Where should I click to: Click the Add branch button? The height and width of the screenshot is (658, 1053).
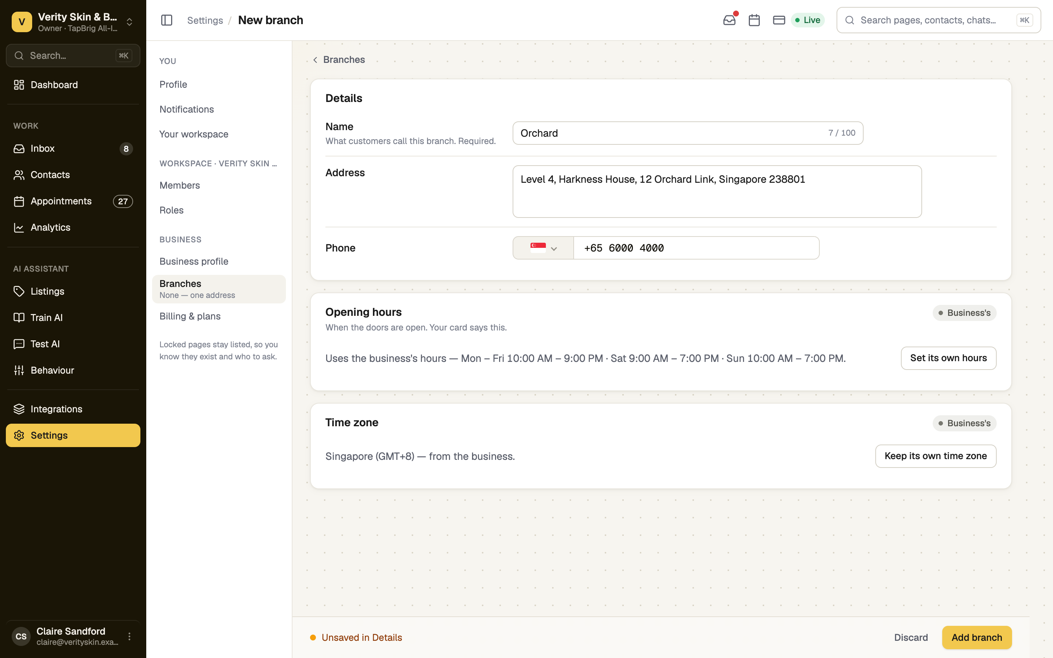point(977,638)
